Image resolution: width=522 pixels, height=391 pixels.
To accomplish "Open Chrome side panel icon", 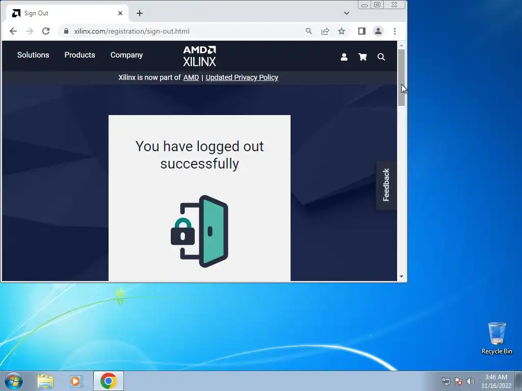I will (362, 31).
